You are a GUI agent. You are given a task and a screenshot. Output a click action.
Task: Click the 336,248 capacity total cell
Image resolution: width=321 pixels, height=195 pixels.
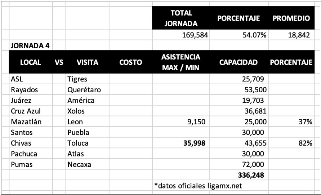tap(239, 175)
